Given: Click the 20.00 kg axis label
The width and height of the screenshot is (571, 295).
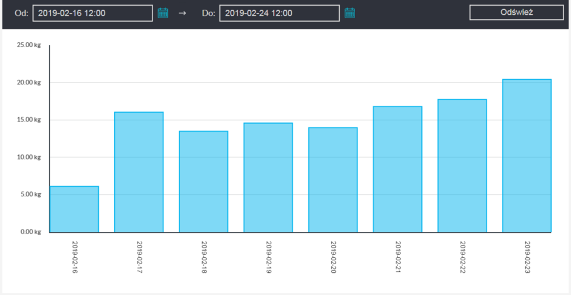Looking at the screenshot, I should click(29, 83).
